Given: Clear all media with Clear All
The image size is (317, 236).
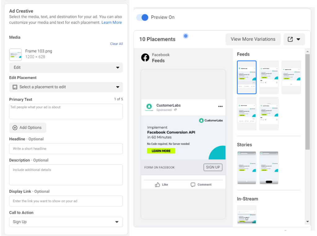Looking at the screenshot, I should (116, 44).
